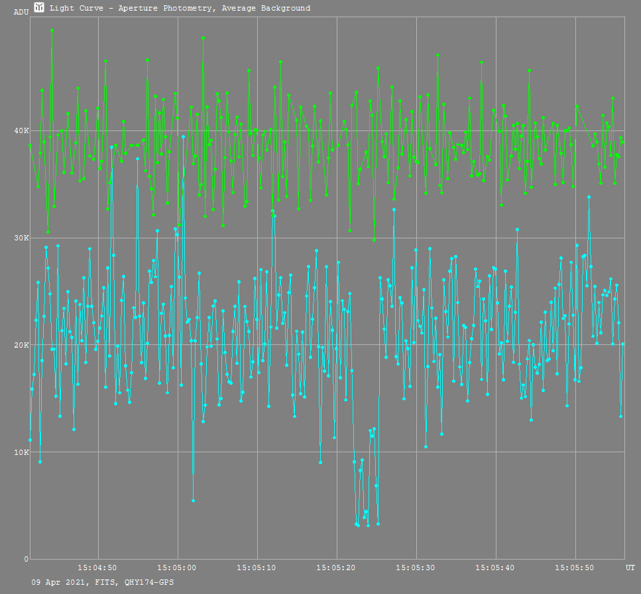The width and height of the screenshot is (641, 594).
Task: Click the ADU axis label
Action: point(21,13)
